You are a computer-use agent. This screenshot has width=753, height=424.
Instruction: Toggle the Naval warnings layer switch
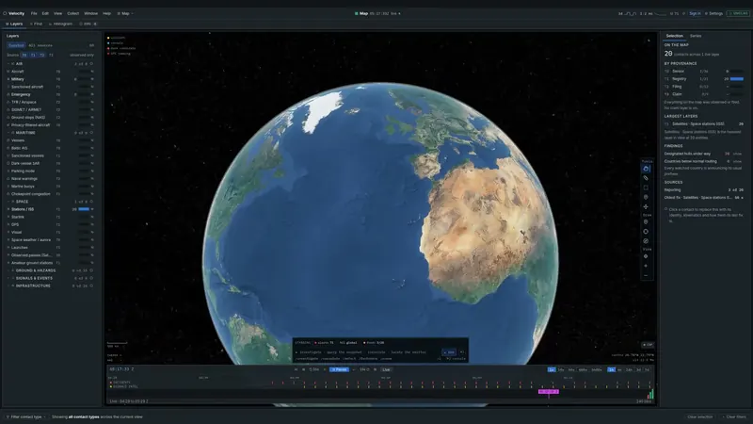point(85,178)
